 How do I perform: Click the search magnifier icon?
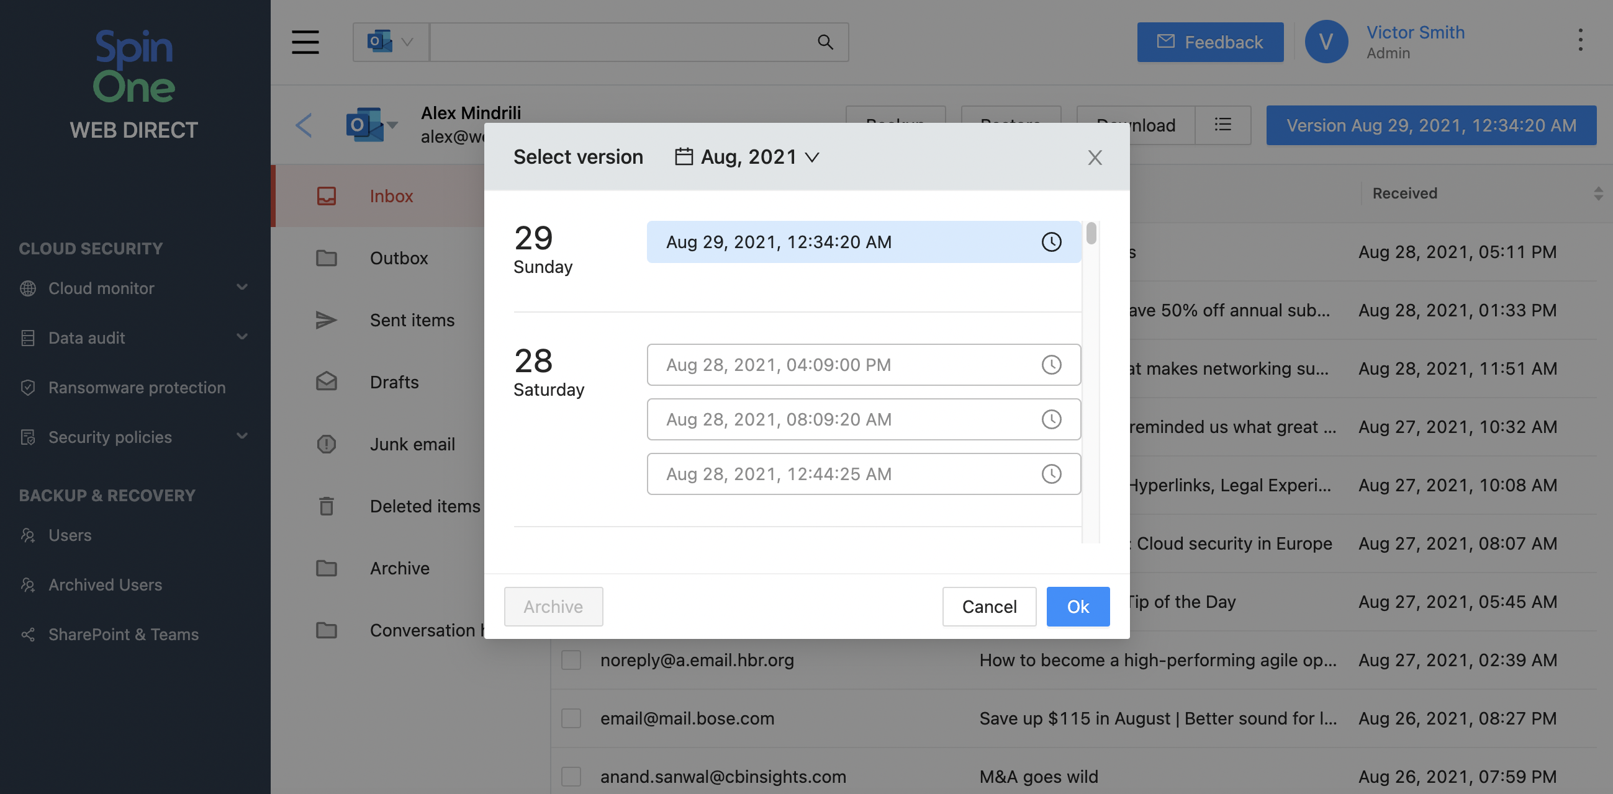[x=825, y=42]
